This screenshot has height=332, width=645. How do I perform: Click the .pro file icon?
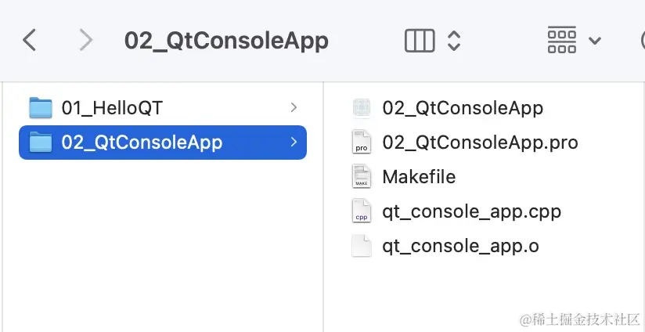click(362, 143)
